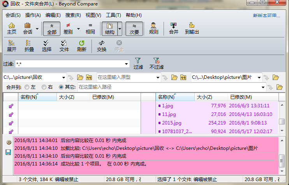The image size is (289, 185).
Task: Open the 帮助(H) menu
Action: click(134, 15)
